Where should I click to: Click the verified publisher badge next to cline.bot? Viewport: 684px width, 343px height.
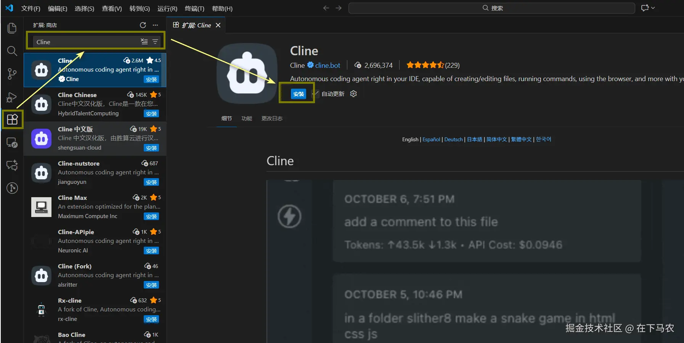[x=311, y=65]
